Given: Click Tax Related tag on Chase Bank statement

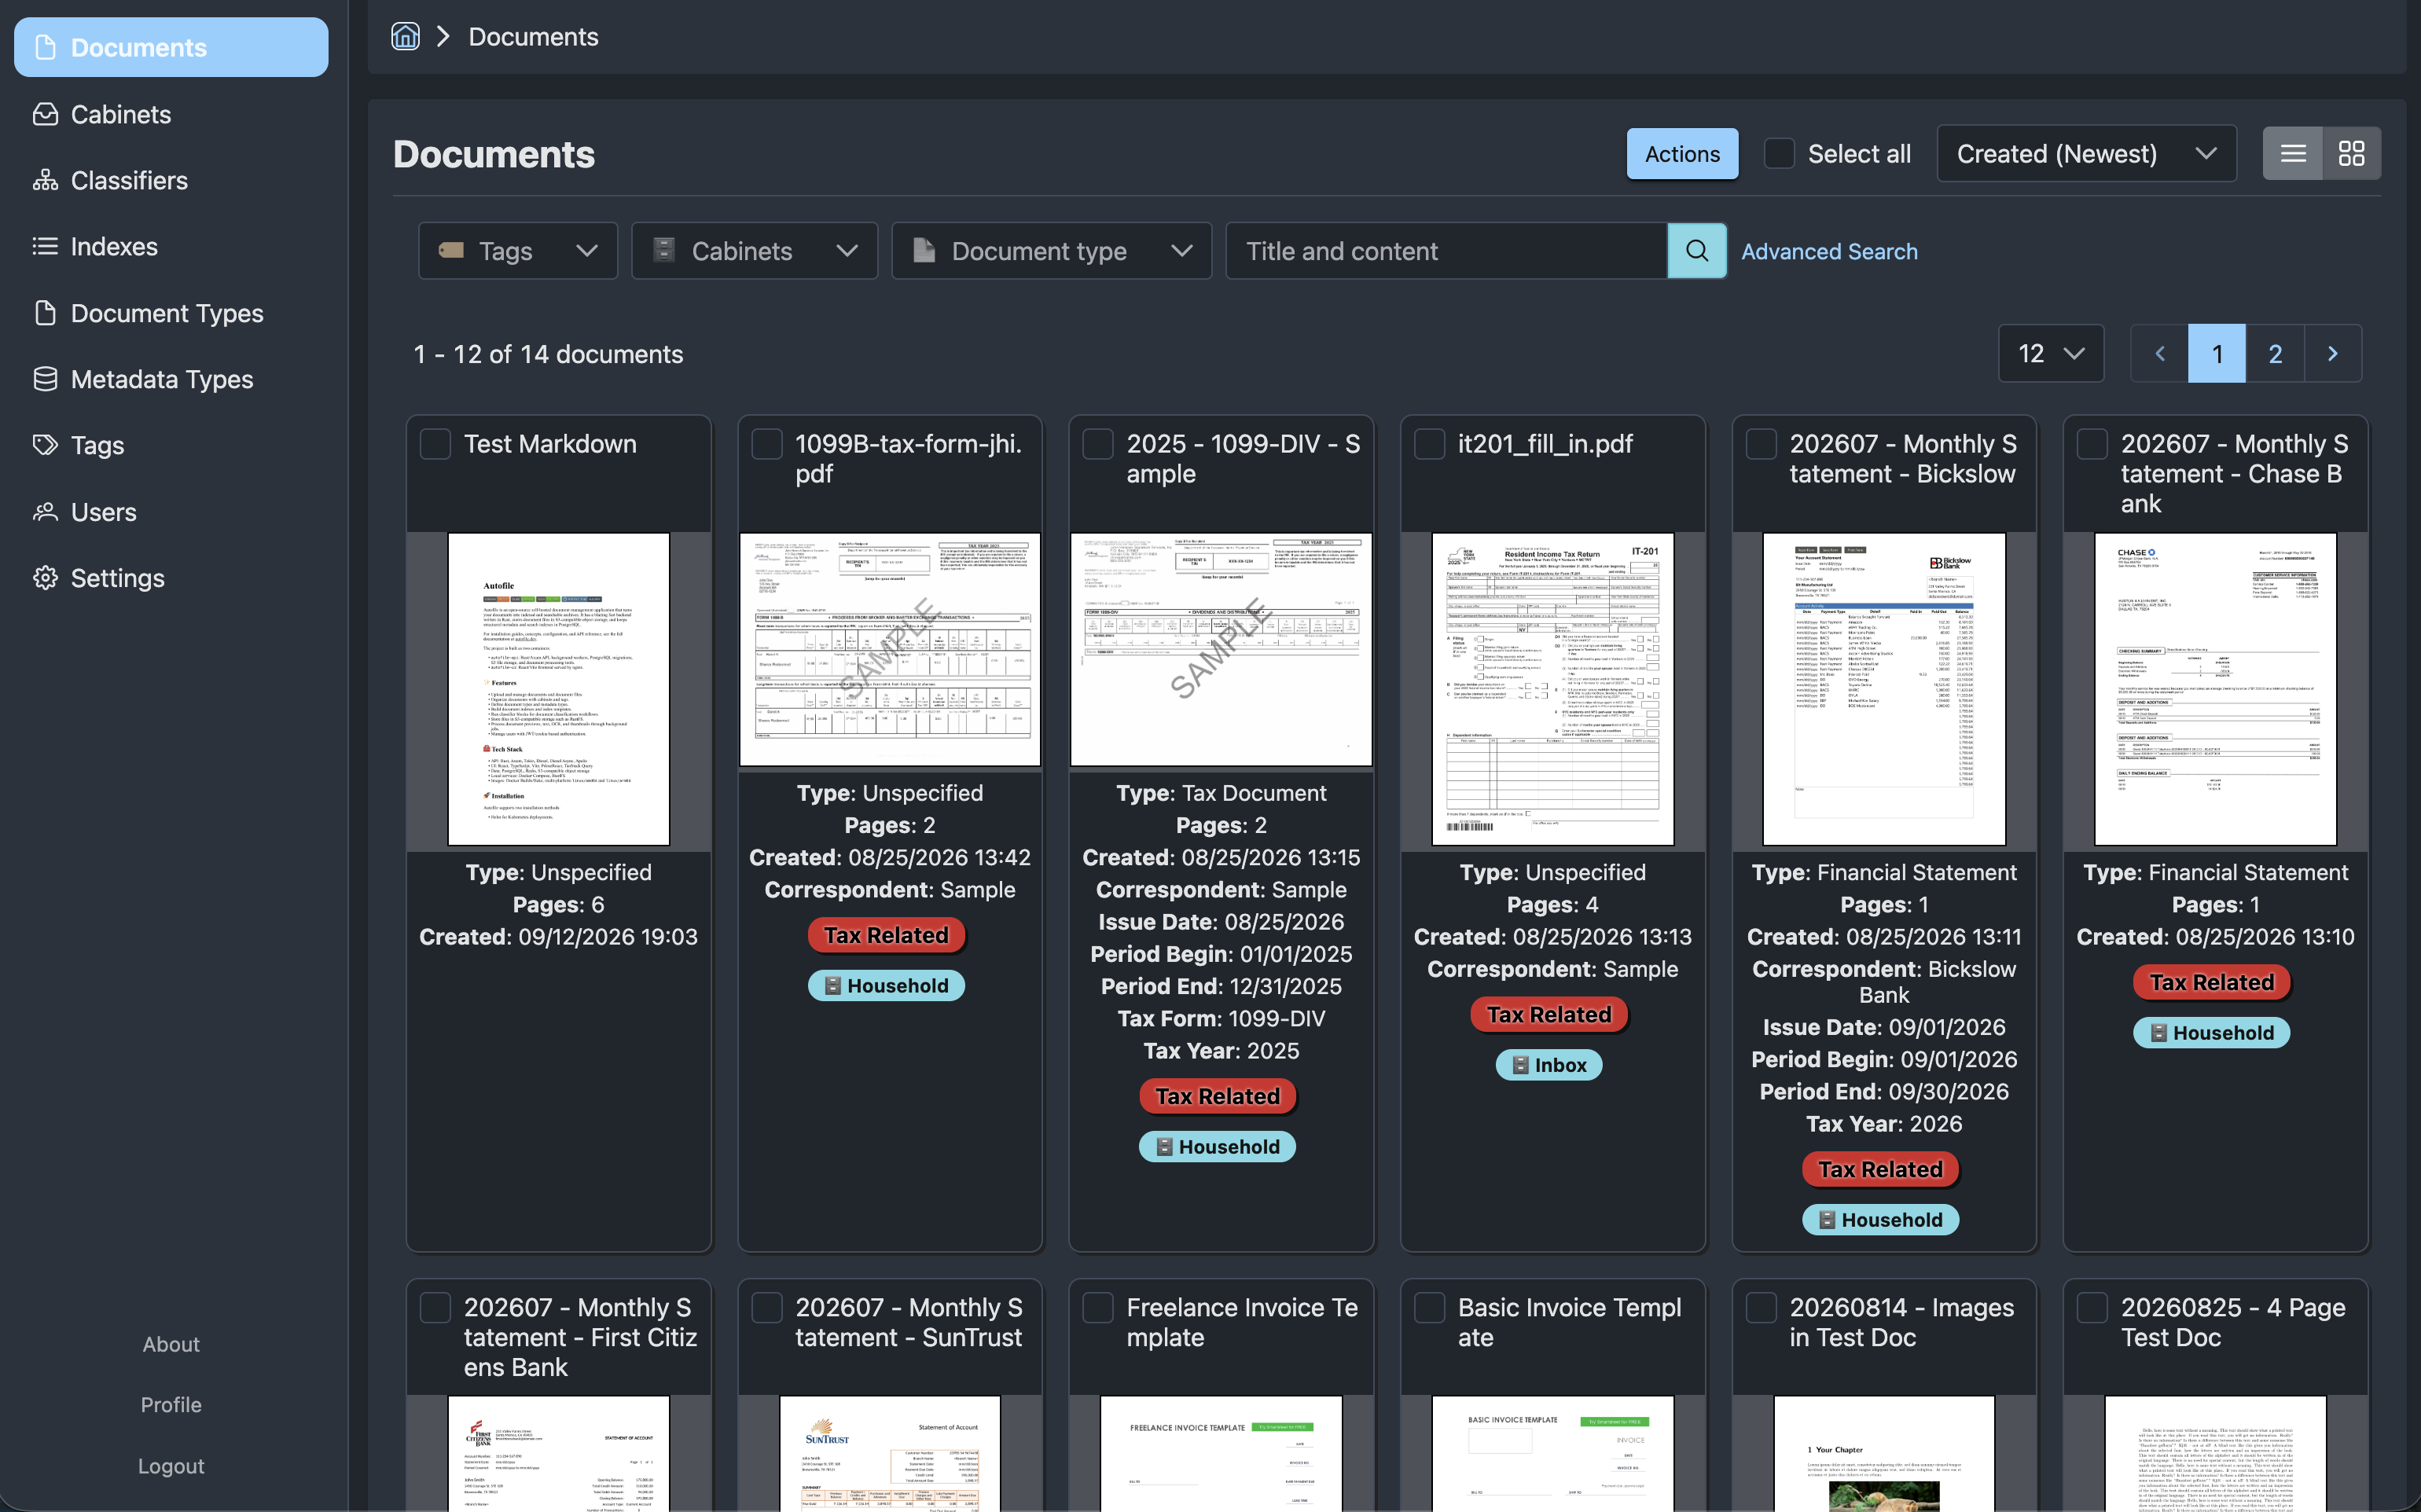Looking at the screenshot, I should (x=2212, y=982).
